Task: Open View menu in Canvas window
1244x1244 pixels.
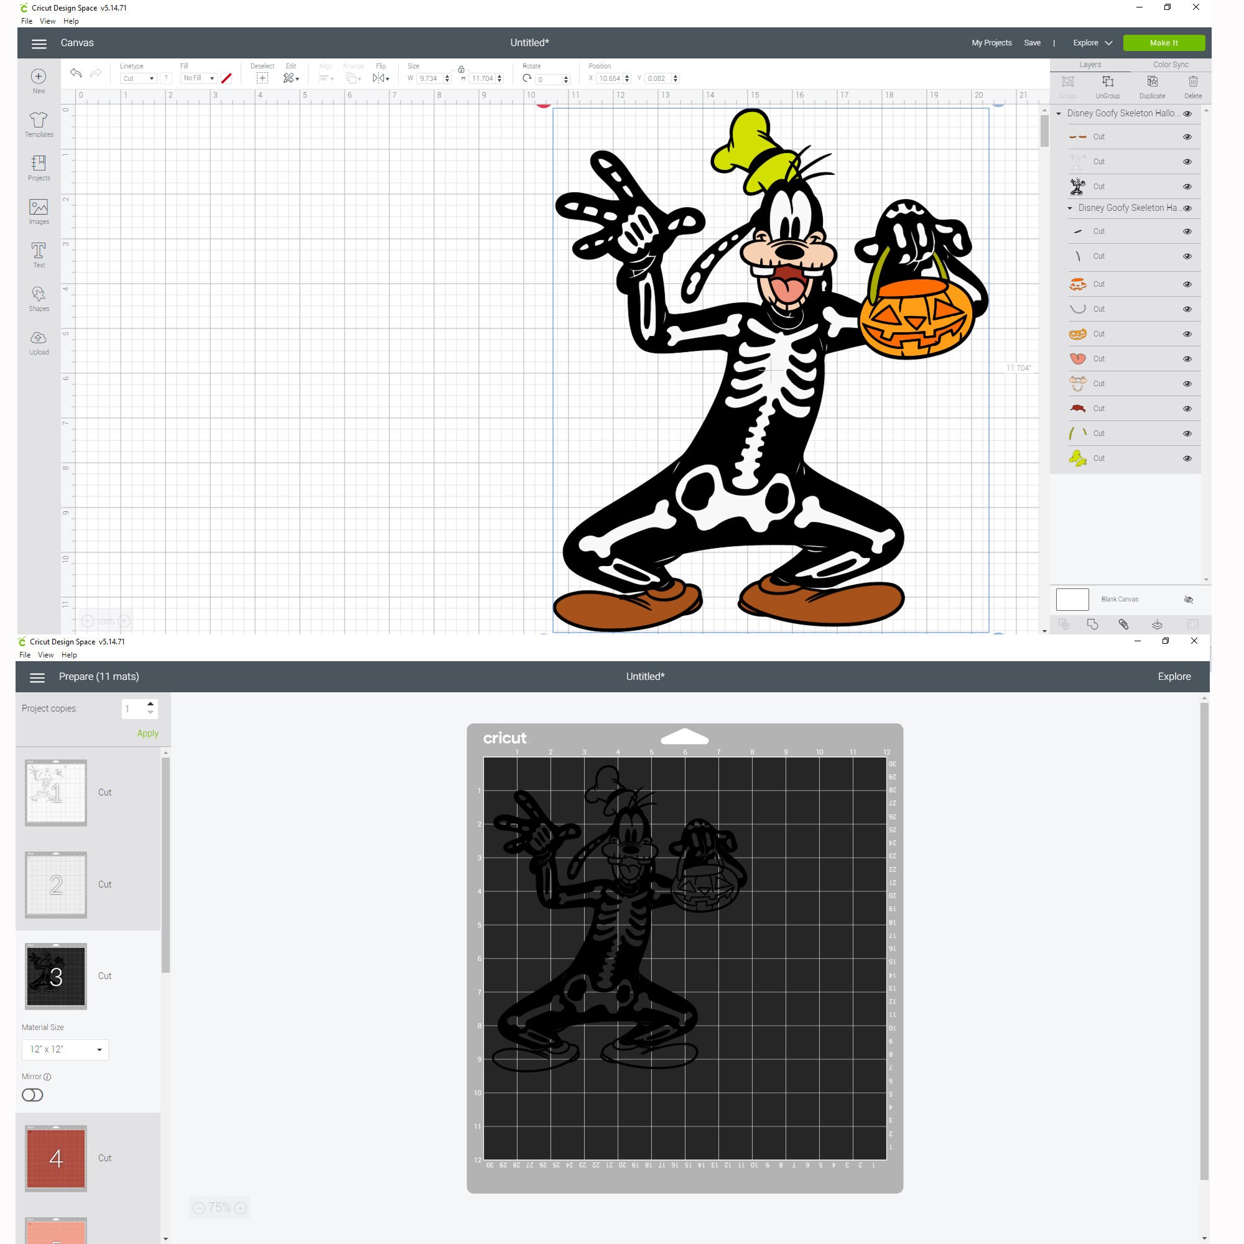Action: 48,21
